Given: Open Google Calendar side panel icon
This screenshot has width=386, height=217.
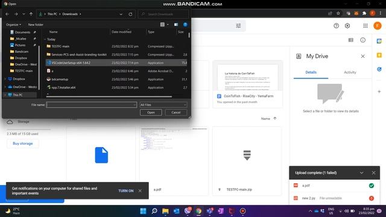Looking at the screenshot, I should click(x=379, y=41).
